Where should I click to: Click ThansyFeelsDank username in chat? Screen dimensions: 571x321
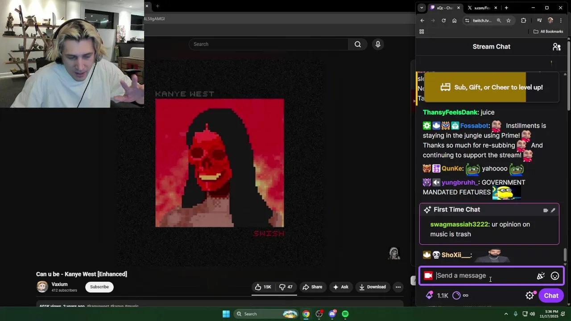point(451,112)
